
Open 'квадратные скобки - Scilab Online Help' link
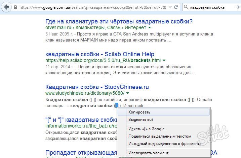tap(99, 54)
